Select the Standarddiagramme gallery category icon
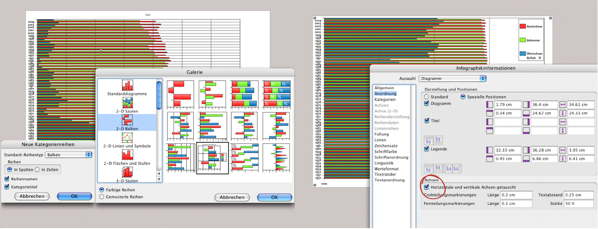The width and height of the screenshot is (598, 229). (x=127, y=86)
